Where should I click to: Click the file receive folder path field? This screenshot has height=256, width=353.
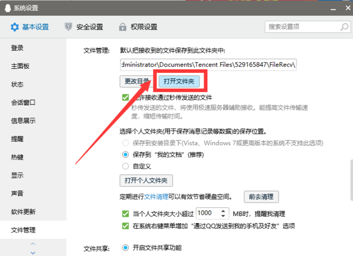[208, 62]
